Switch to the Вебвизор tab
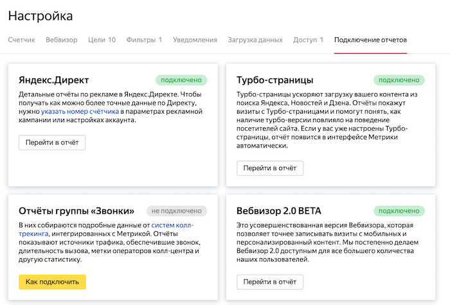Image resolution: width=450 pixels, height=305 pixels. click(x=62, y=40)
